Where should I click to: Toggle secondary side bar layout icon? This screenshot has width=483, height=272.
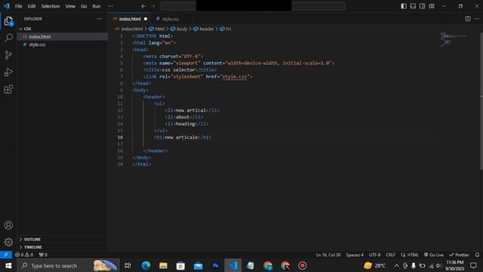coord(423,6)
